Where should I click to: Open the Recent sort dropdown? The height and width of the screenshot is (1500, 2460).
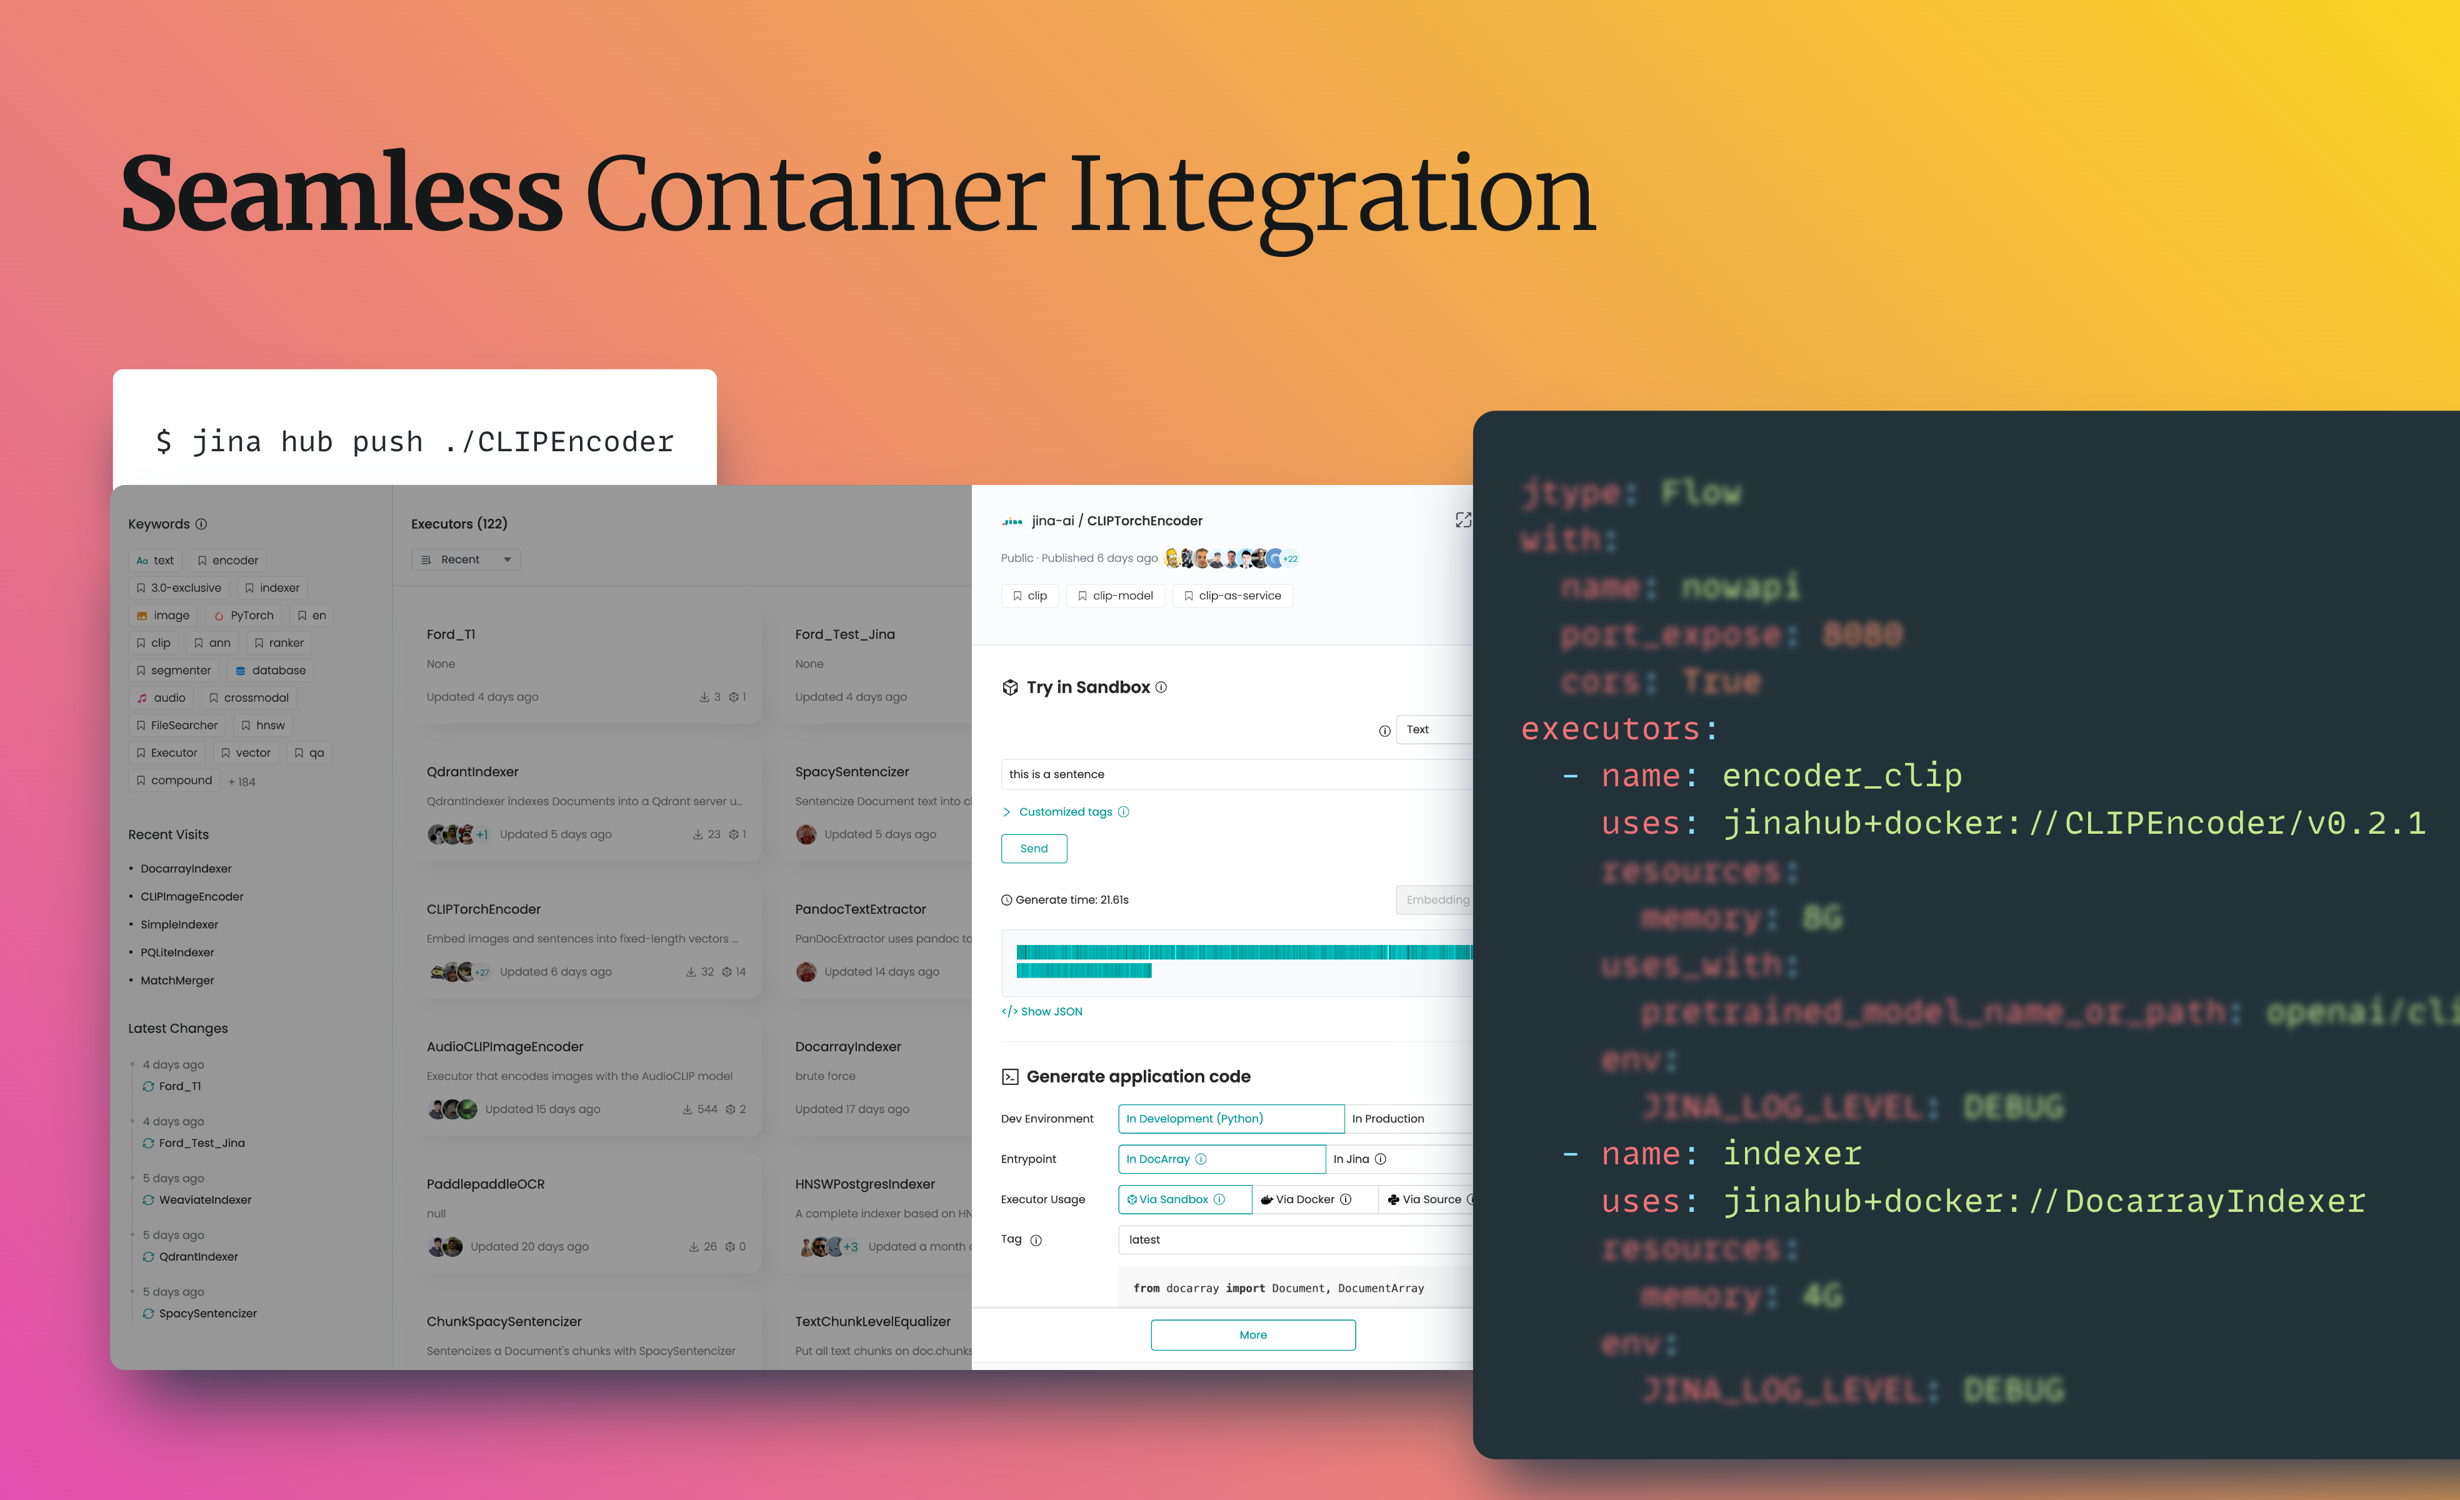pyautogui.click(x=466, y=560)
